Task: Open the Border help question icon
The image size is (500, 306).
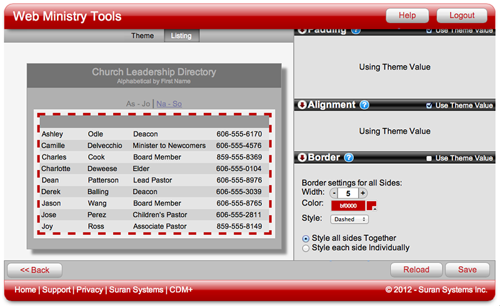Action: click(349, 158)
